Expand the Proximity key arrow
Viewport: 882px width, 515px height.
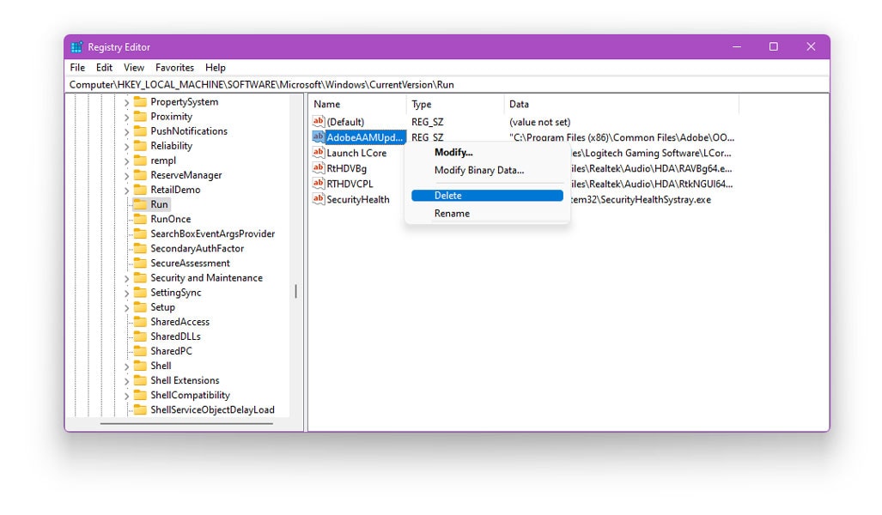[126, 118]
